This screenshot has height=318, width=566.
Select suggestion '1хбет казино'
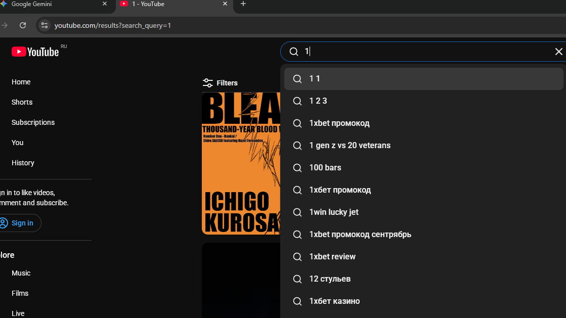click(x=424, y=301)
